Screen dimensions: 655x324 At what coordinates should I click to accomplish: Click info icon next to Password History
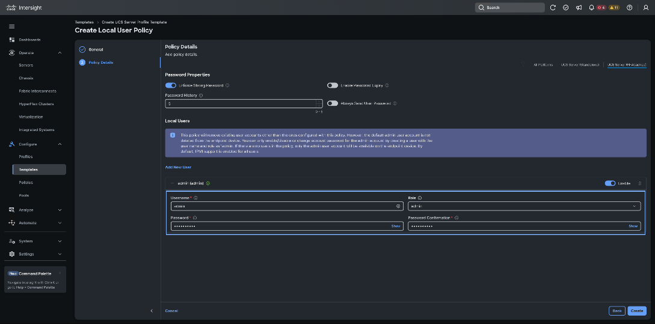tap(201, 95)
